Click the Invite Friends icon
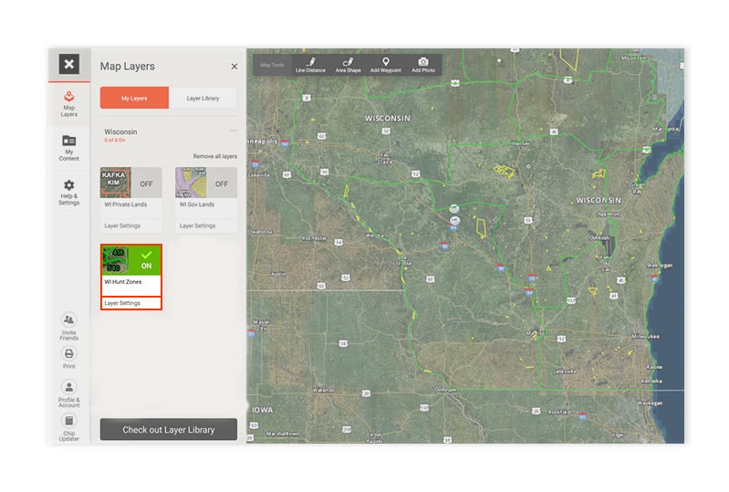Viewport: 729px width, 492px height. (x=69, y=320)
